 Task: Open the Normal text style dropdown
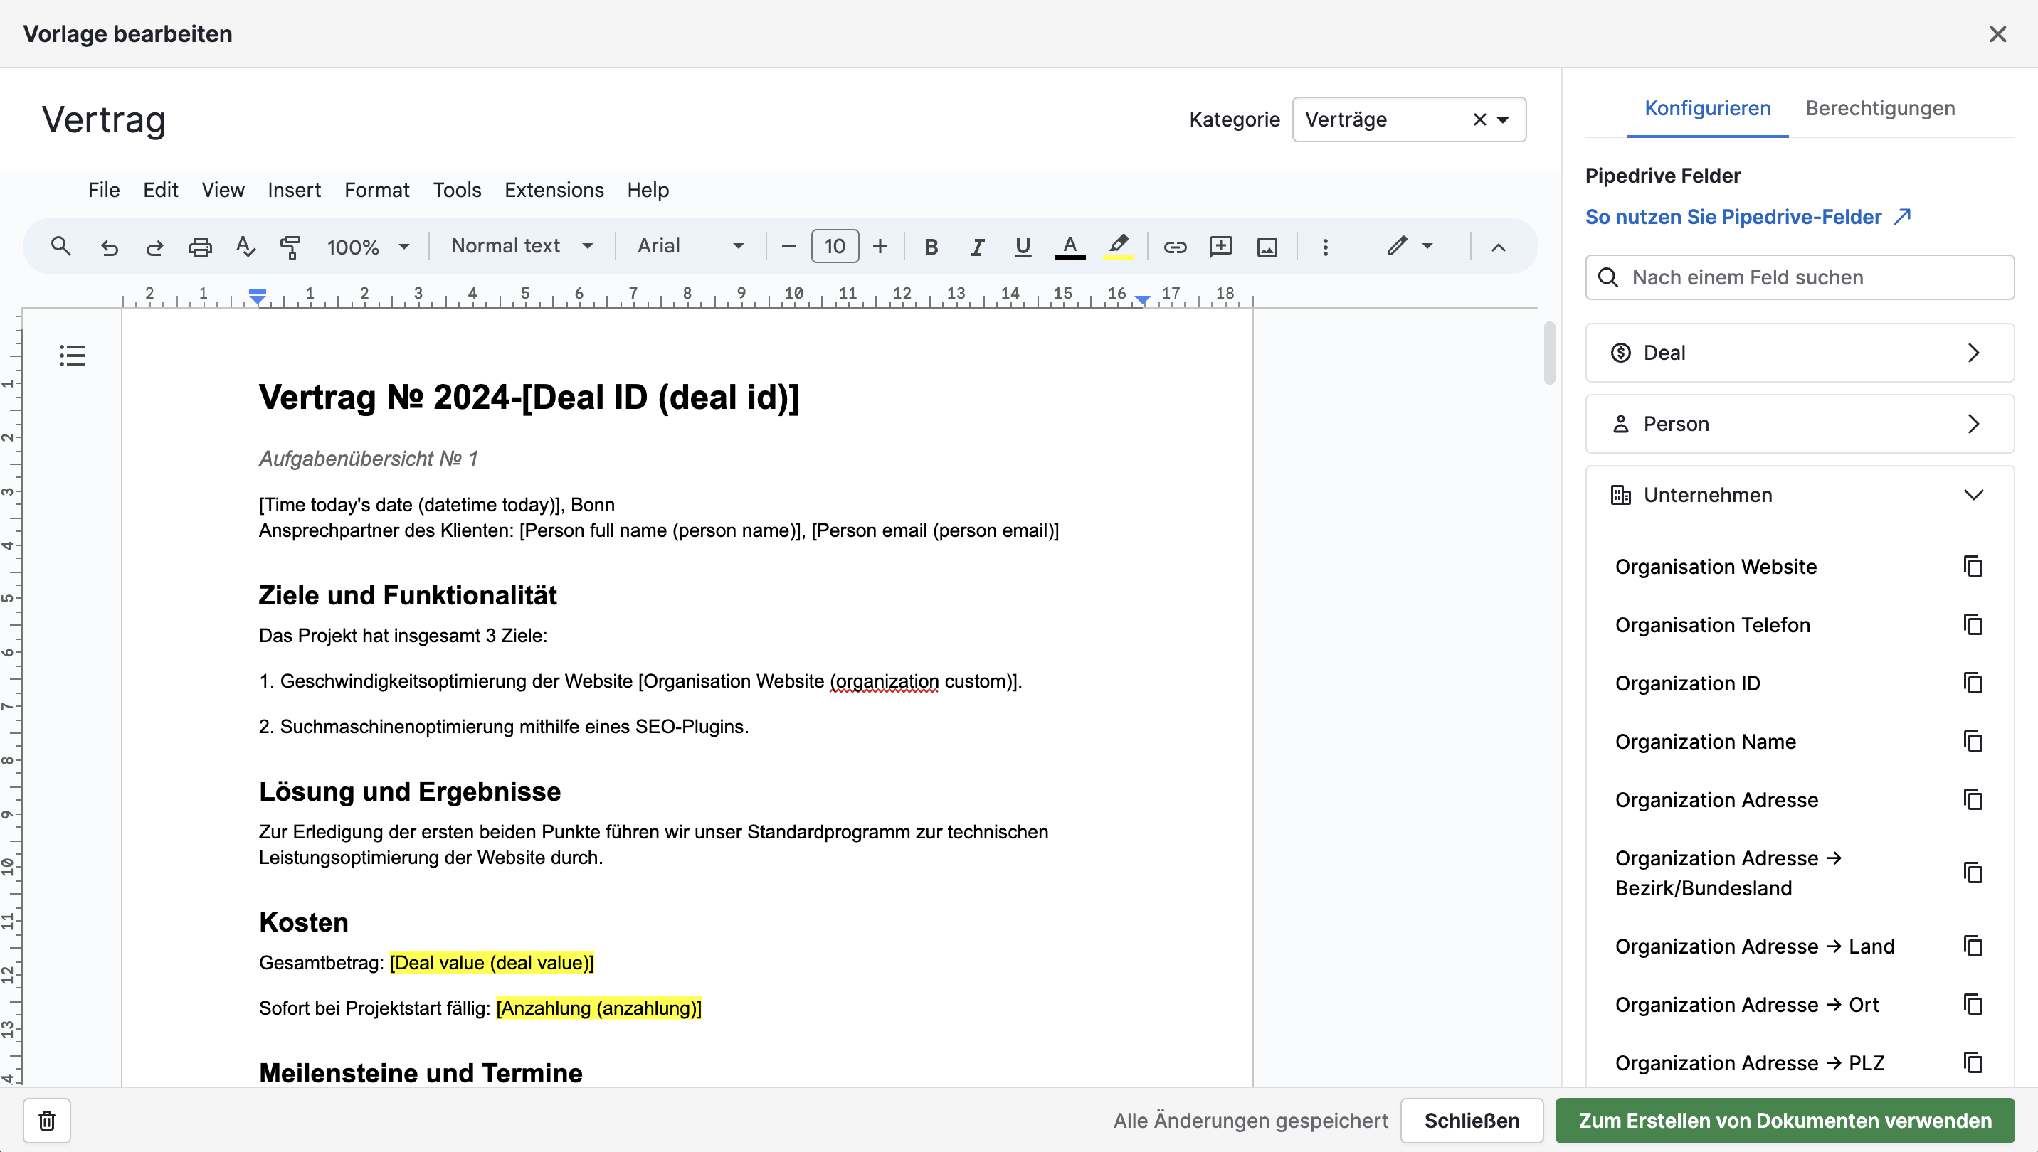(x=522, y=246)
